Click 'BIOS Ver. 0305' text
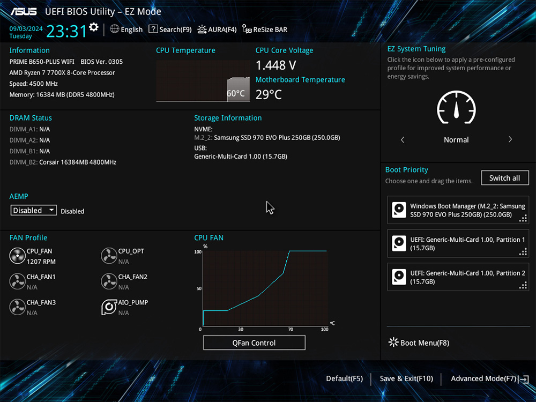The image size is (536, 402). [101, 62]
